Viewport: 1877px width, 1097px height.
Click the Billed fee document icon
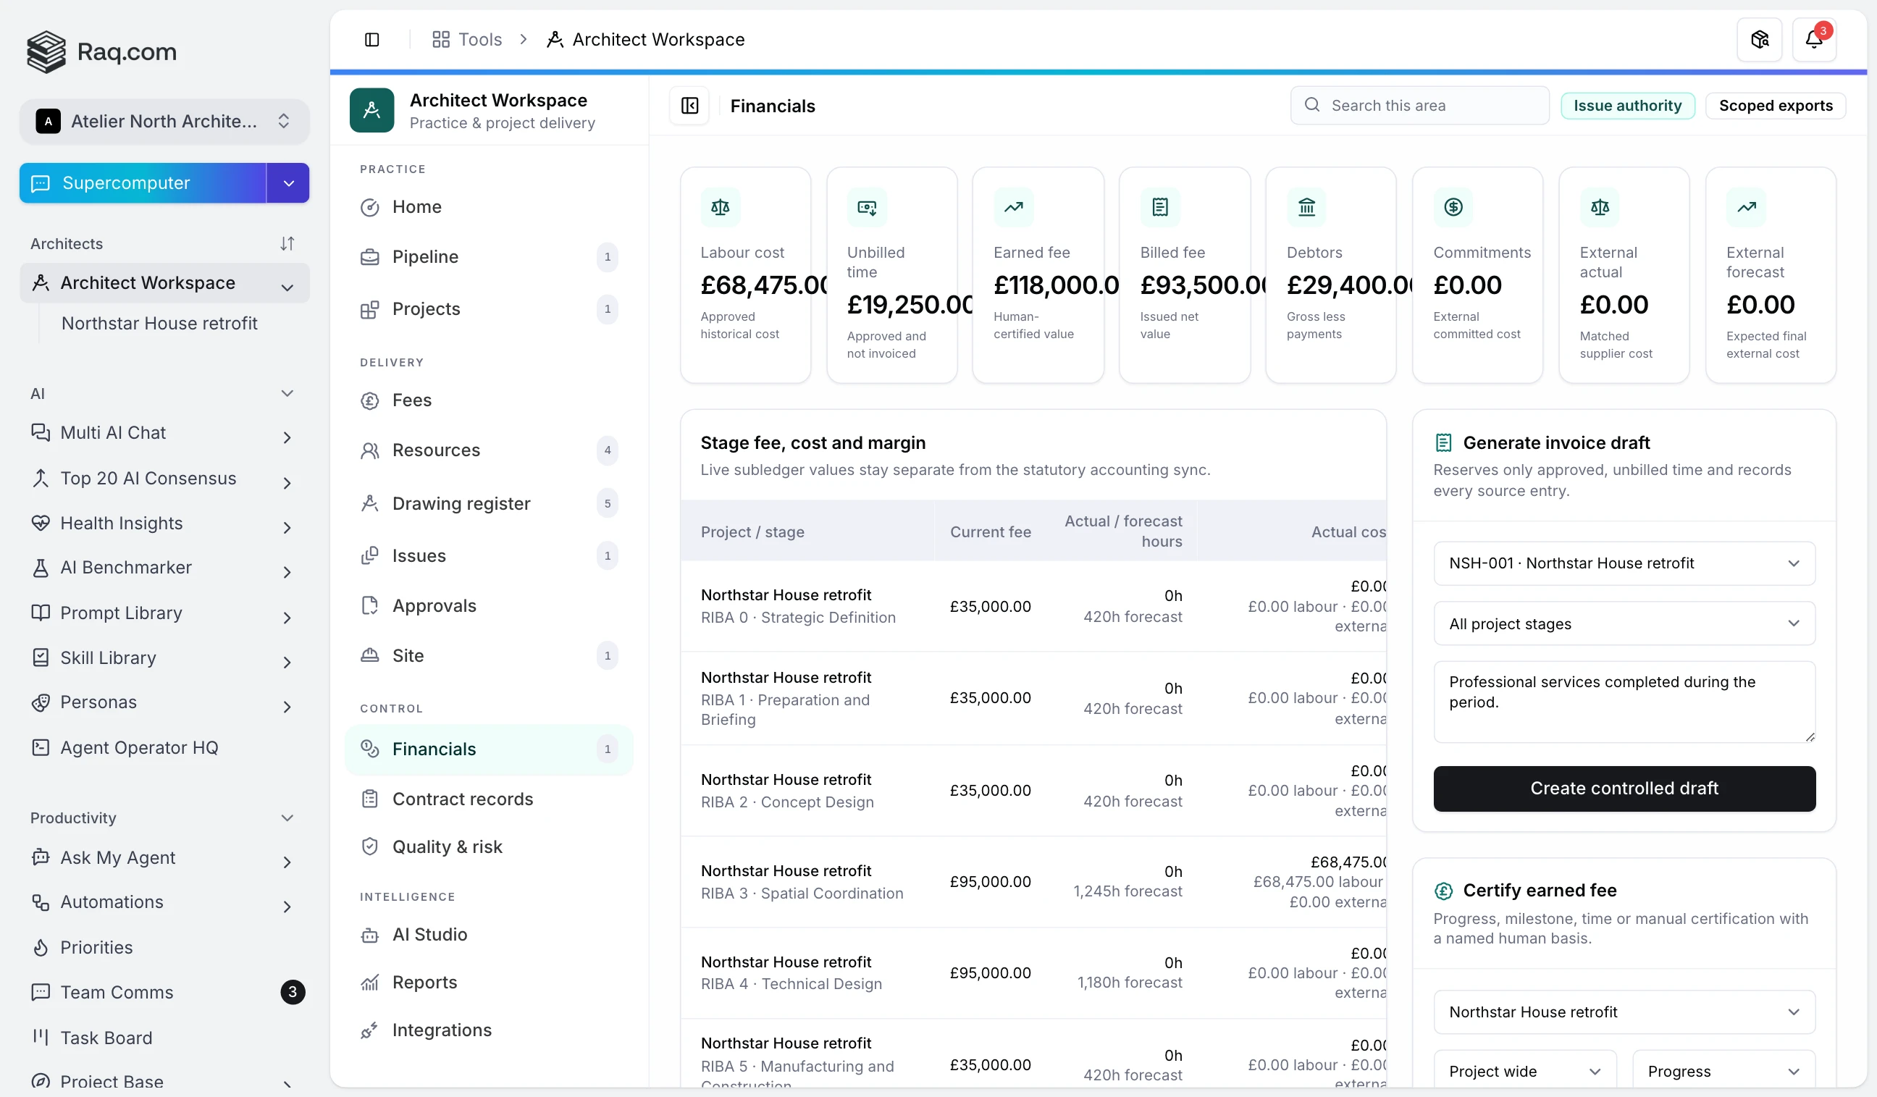click(1159, 207)
